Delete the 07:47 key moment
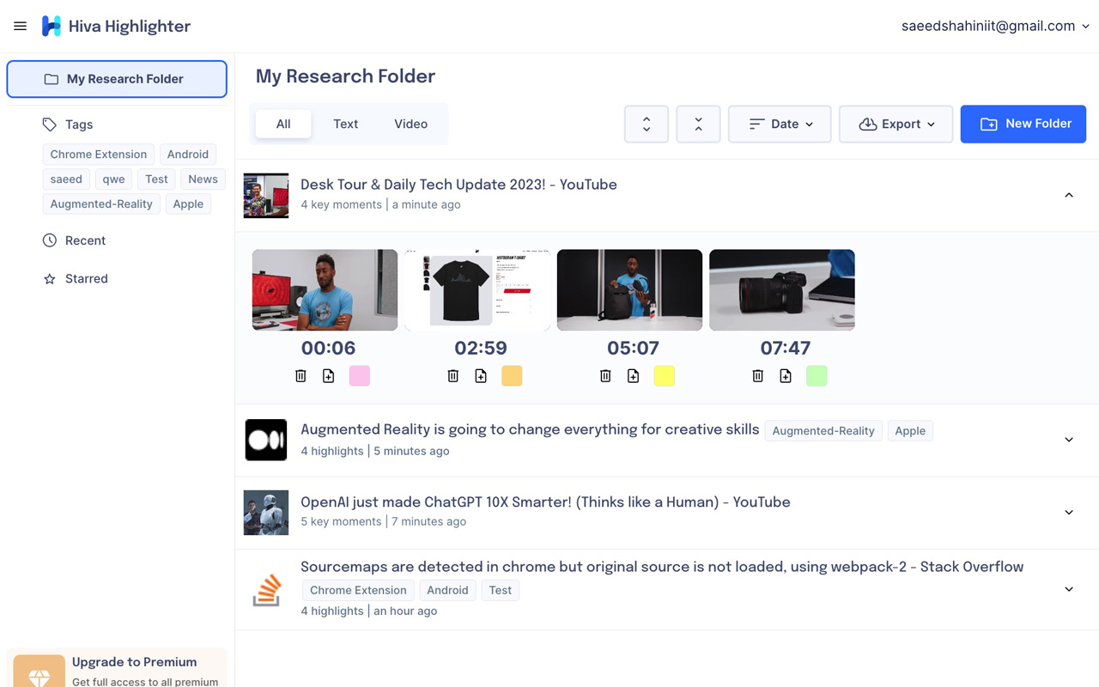1099x687 pixels. pos(757,375)
